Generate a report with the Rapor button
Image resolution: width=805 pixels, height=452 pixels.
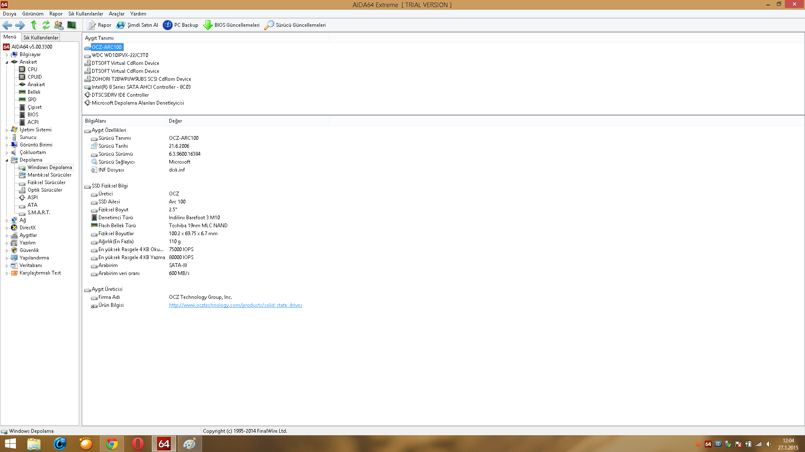click(x=99, y=25)
